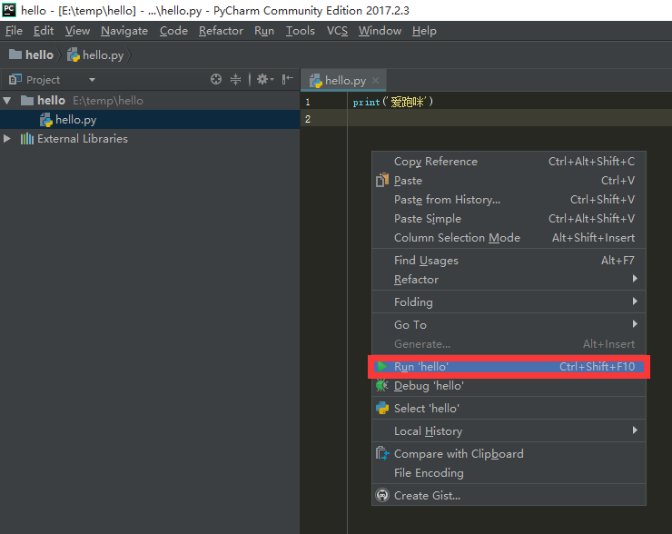Close the hello.py editor tab
Viewport: 672px width, 534px height.
point(375,80)
